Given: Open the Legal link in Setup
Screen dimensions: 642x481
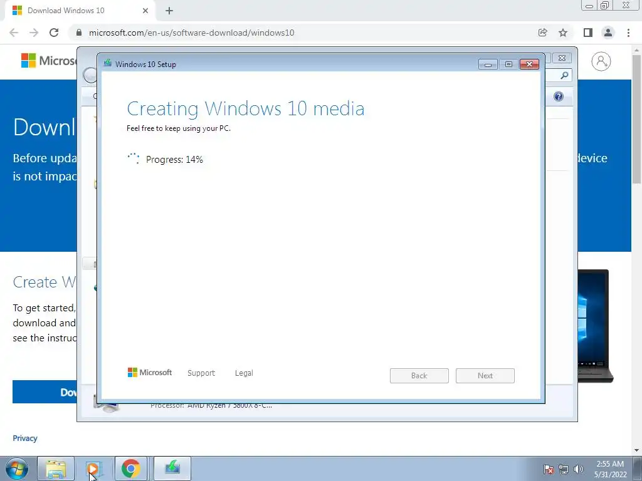Looking at the screenshot, I should (x=244, y=373).
